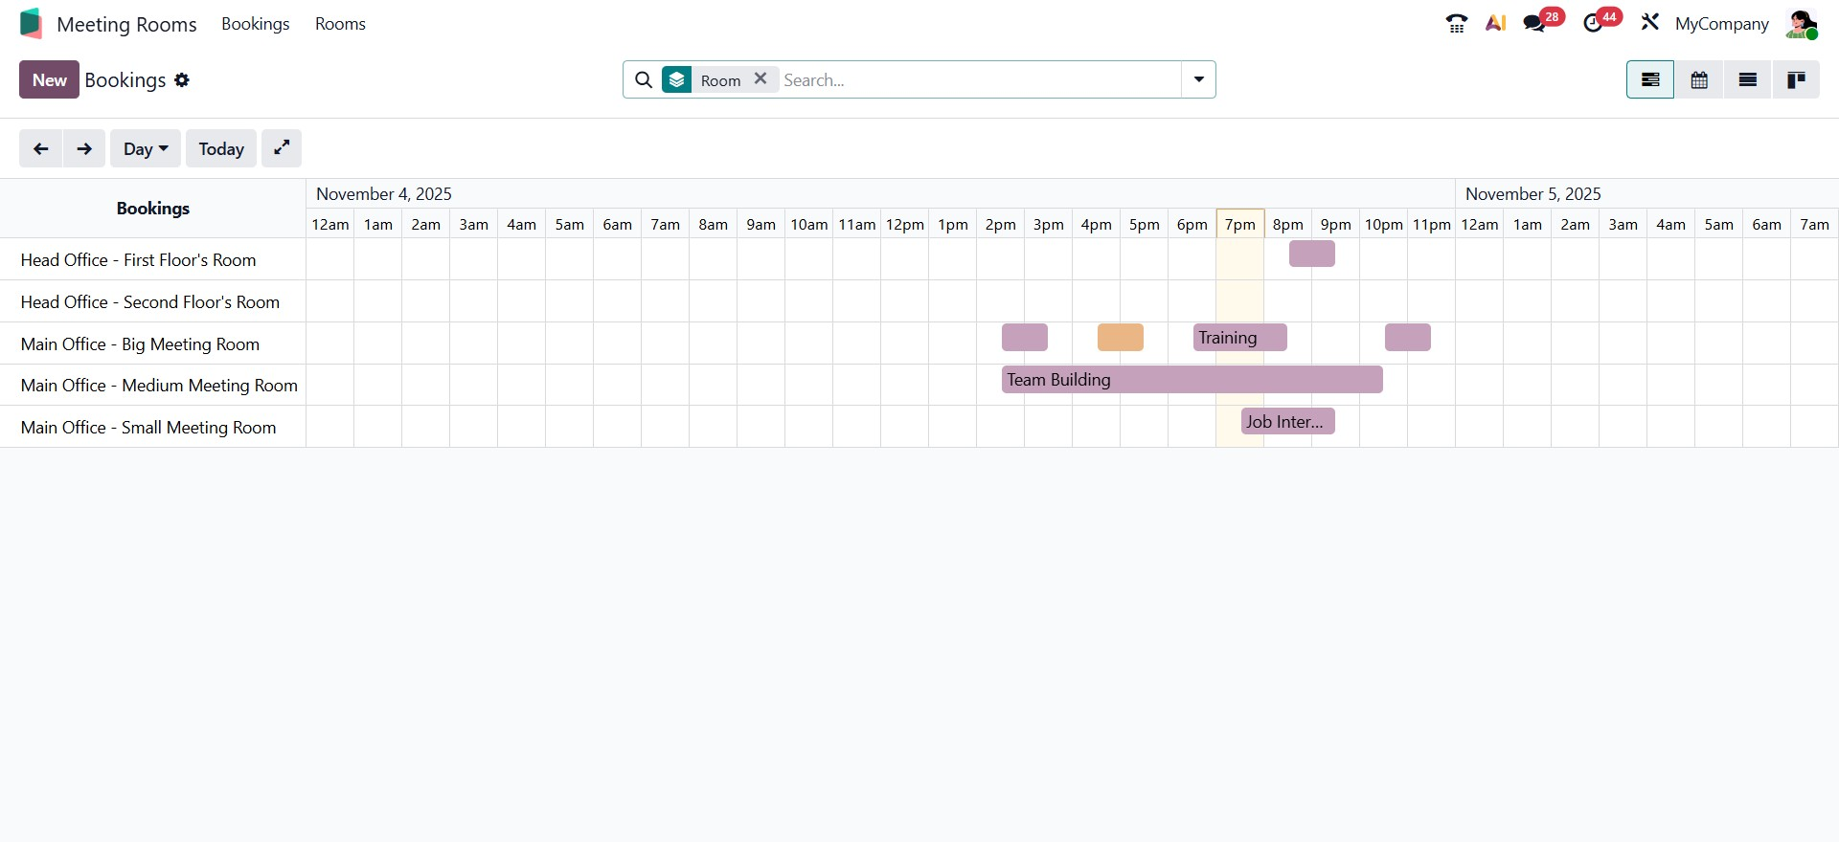Open the AI assistant icon
Image resolution: width=1839 pixels, height=842 pixels.
coord(1496,23)
